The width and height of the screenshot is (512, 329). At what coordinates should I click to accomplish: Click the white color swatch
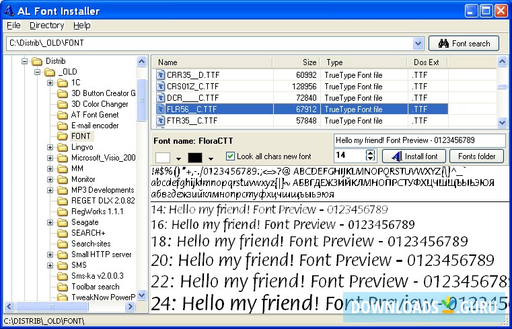[163, 157]
